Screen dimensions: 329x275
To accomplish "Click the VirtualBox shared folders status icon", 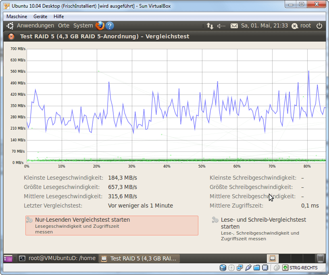I will [256, 268].
